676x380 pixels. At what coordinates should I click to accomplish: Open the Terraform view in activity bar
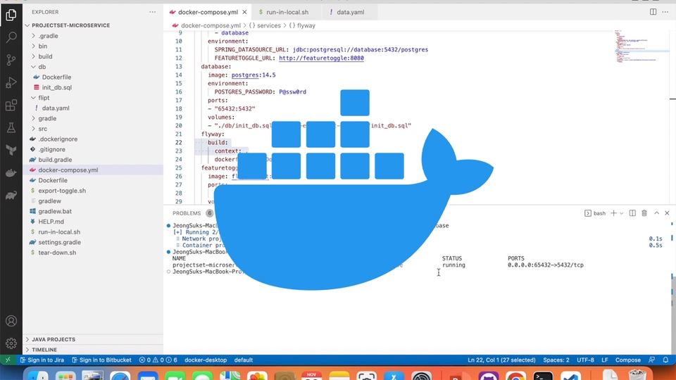tap(11, 150)
